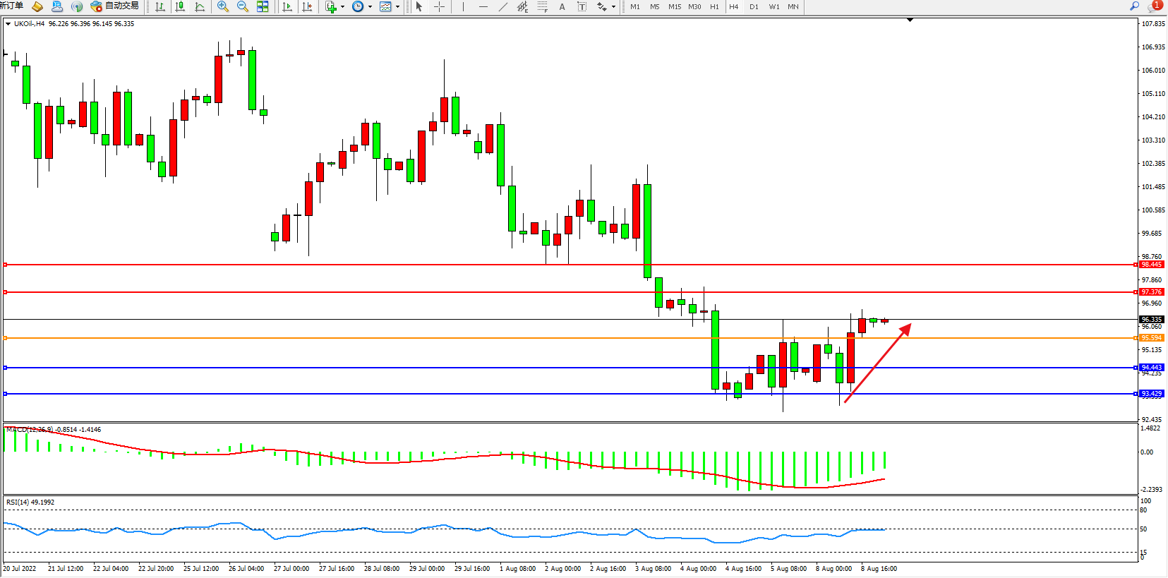Click the zoom out magnifier icon
Viewport: 1168px width, 578px height.
point(243,6)
